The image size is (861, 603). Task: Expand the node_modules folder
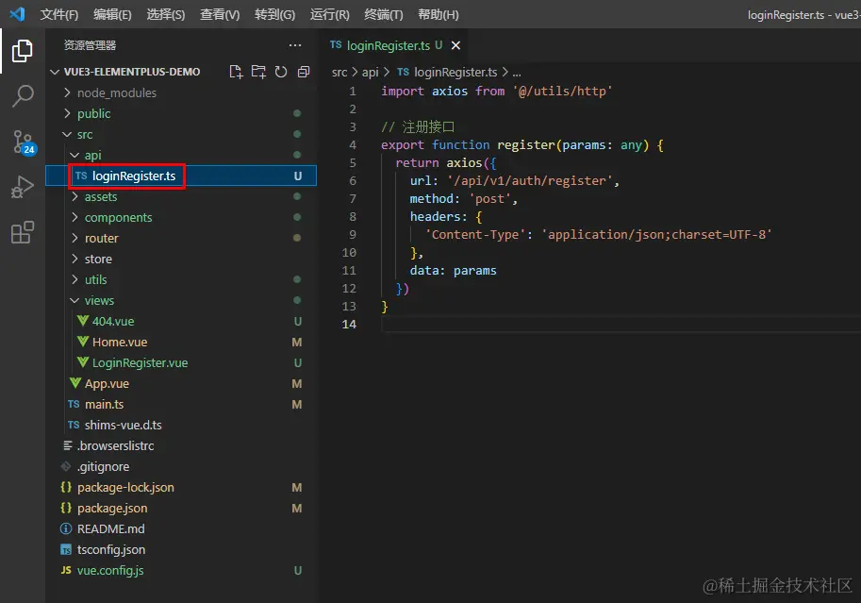(181, 92)
